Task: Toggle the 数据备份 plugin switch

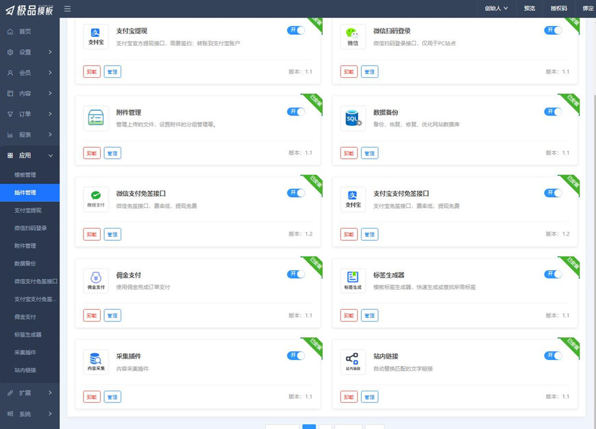Action: (x=553, y=112)
